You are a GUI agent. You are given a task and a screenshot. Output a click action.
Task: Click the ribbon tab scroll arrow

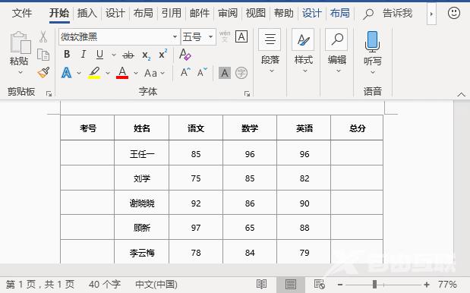pos(431,14)
